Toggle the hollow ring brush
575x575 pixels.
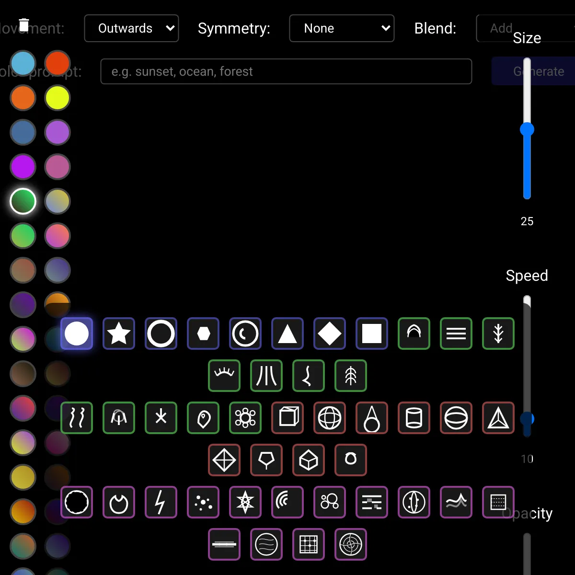click(161, 333)
